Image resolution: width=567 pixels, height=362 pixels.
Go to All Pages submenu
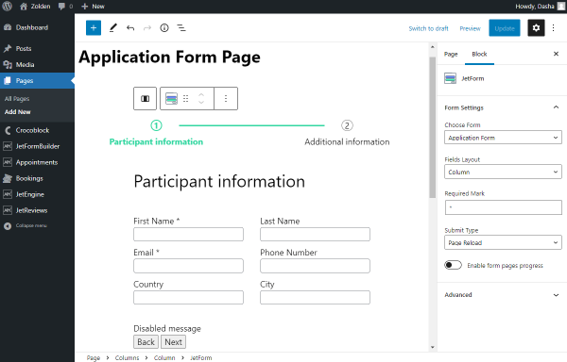[x=17, y=98]
